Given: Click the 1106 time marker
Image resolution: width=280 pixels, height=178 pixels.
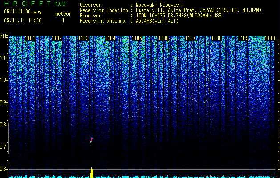Looking at the screenshot, I should coord(163,38).
